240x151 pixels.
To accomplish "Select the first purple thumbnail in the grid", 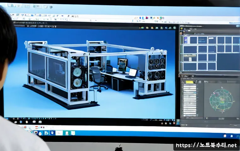I will 186,40.
